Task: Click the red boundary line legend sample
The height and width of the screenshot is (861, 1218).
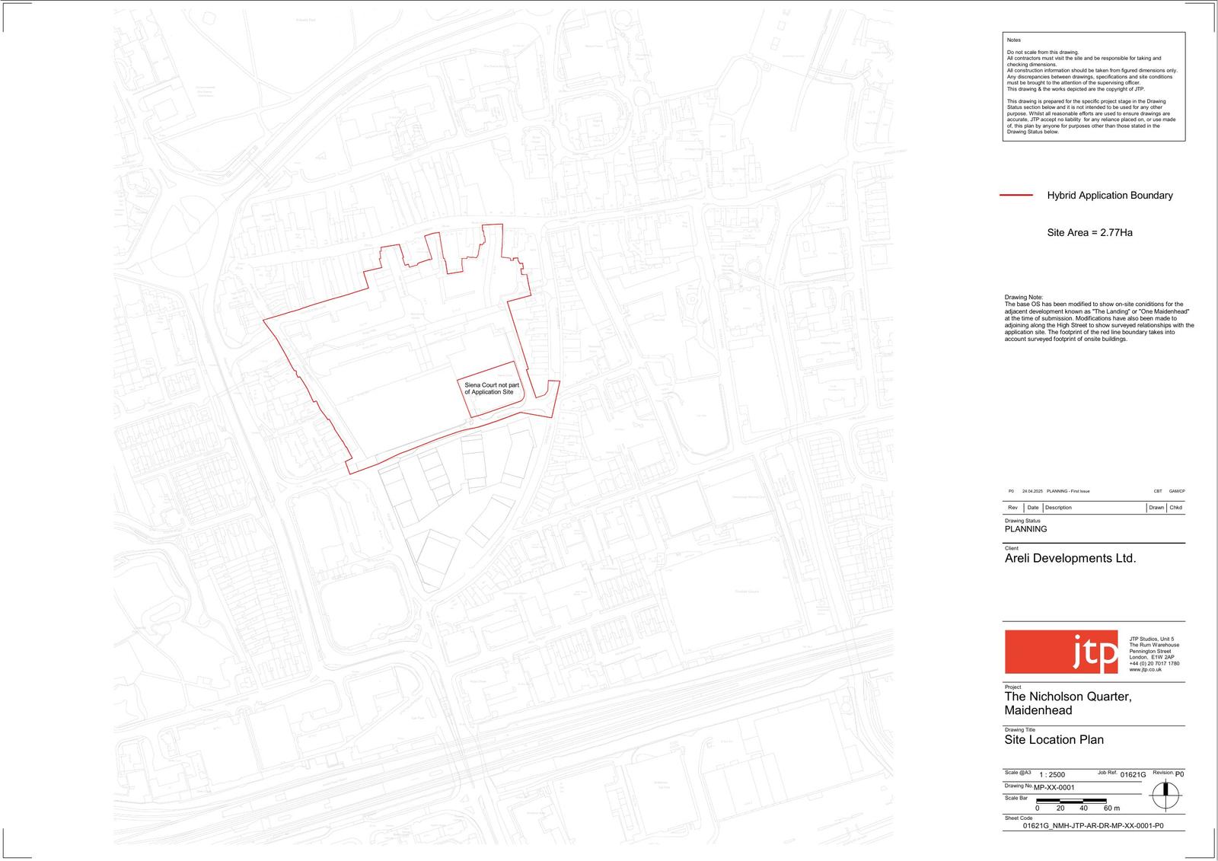Action: tap(1016, 196)
